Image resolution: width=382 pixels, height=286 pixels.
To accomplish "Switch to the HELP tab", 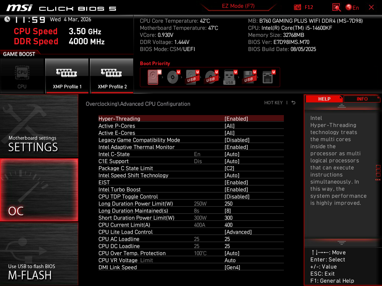I will point(324,99).
